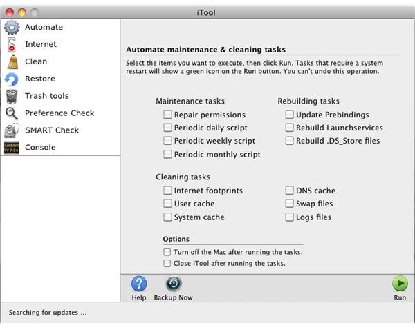
Task: Select the Trash tools sidebar label
Action: 47,96
